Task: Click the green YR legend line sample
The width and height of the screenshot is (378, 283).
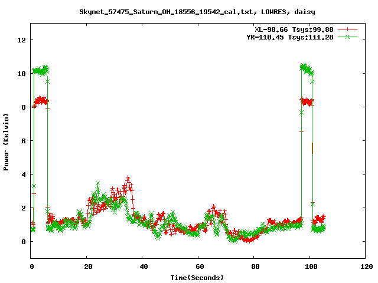Action: [x=347, y=37]
